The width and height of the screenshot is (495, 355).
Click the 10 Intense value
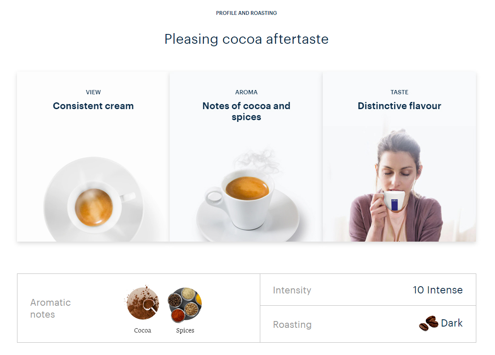coord(438,290)
